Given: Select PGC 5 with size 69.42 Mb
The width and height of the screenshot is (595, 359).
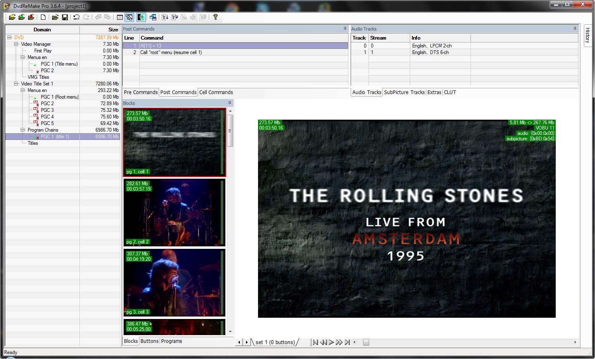Looking at the screenshot, I should coord(47,123).
